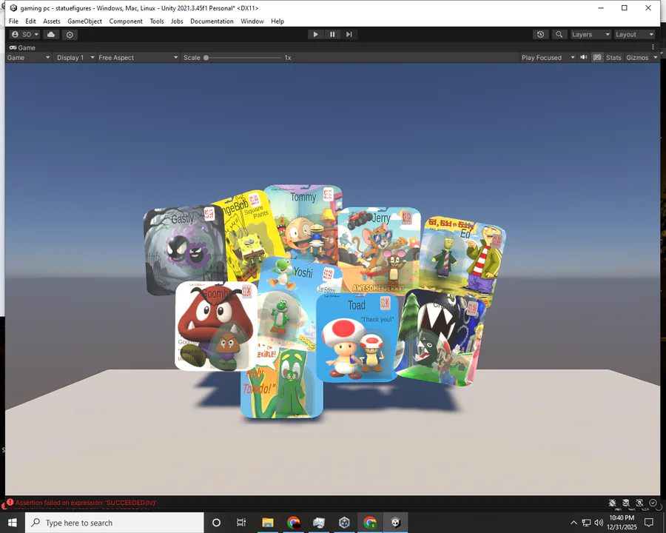Expand the Layout dropdown
The height and width of the screenshot is (533, 666).
click(635, 35)
